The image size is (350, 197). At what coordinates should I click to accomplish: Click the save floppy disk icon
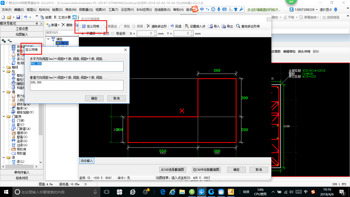pos(18,17)
